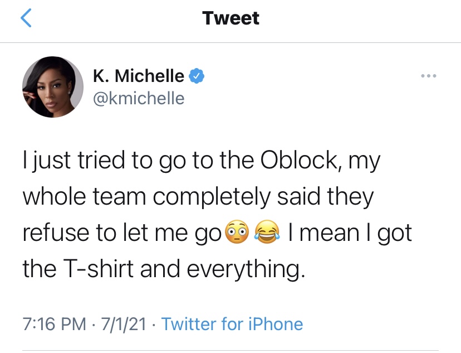The width and height of the screenshot is (461, 353).
Task: Click the word Oblock in the tweet
Action: pyautogui.click(x=301, y=161)
